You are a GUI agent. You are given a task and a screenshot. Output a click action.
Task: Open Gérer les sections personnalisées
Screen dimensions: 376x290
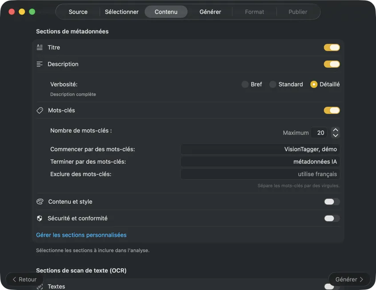81,234
